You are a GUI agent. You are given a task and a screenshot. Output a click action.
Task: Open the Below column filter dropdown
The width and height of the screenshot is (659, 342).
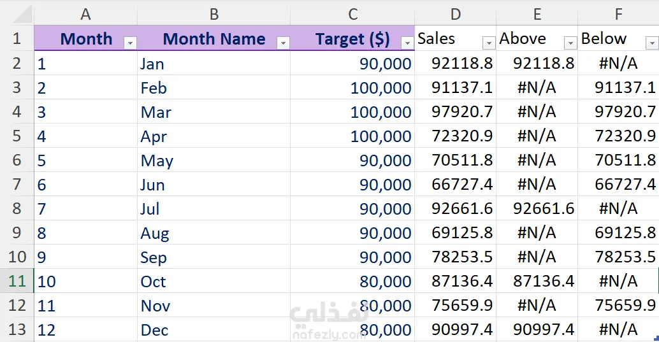pos(651,43)
